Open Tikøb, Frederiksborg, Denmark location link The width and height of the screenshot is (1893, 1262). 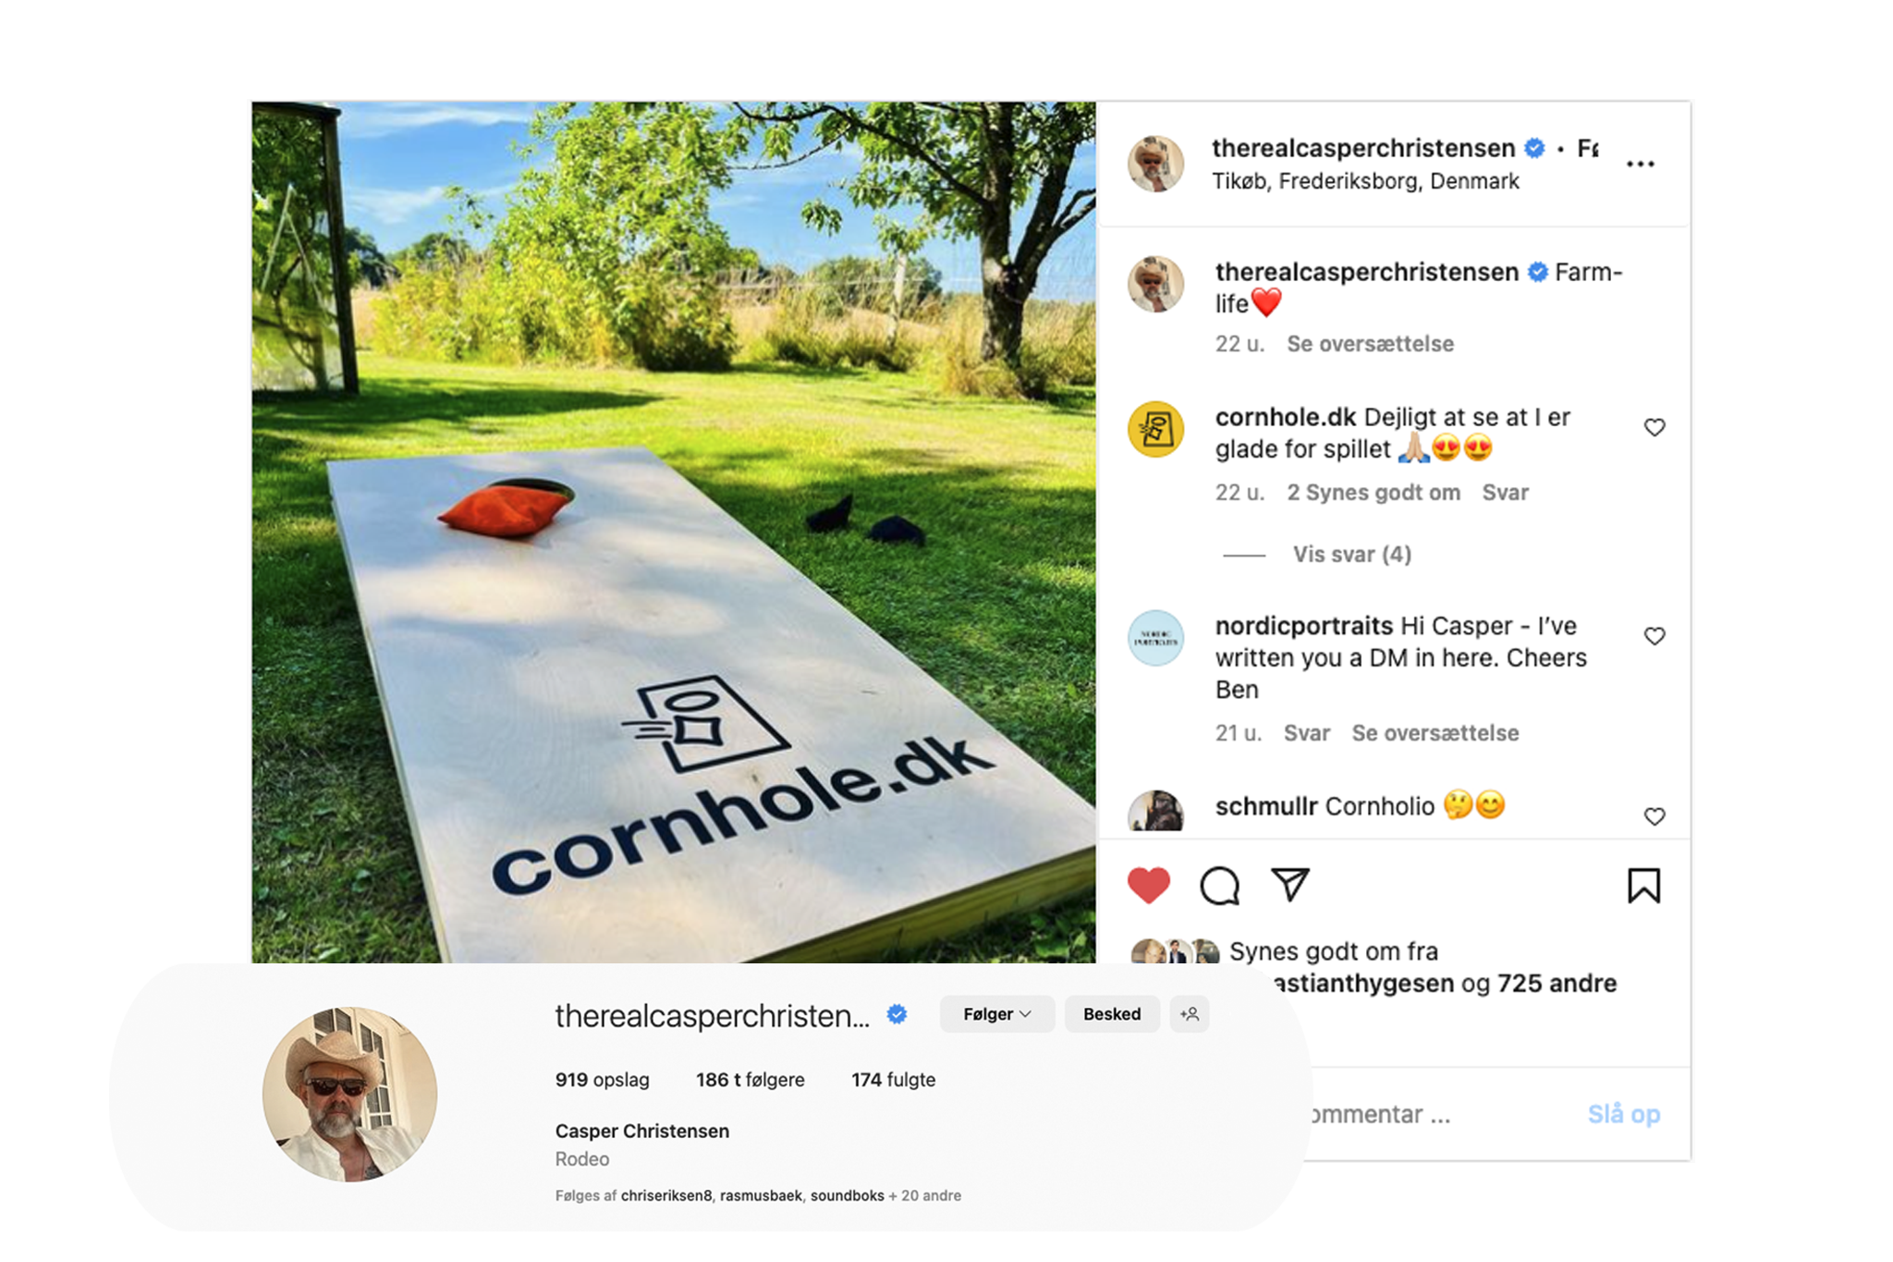click(x=1365, y=181)
